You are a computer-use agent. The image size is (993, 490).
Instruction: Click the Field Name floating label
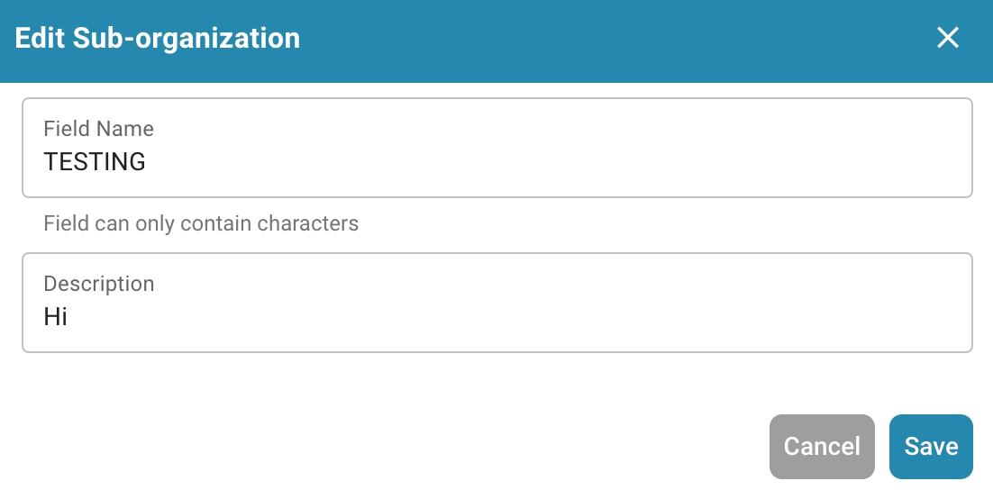[x=98, y=129]
